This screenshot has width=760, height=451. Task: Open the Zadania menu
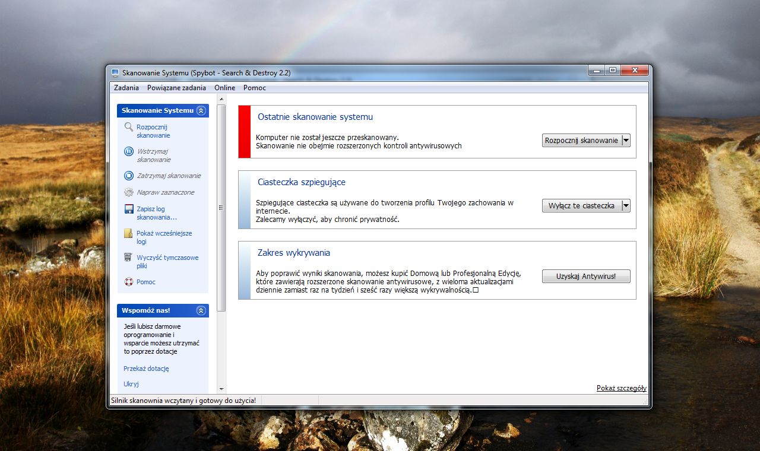pyautogui.click(x=126, y=88)
